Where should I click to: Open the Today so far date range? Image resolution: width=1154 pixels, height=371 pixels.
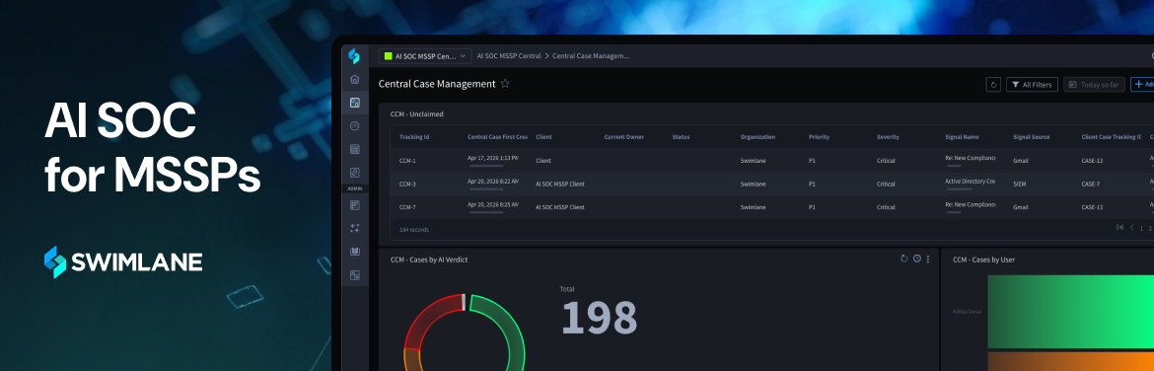coord(1095,85)
